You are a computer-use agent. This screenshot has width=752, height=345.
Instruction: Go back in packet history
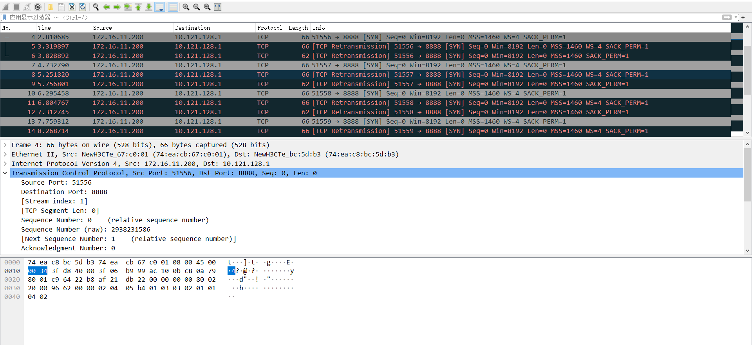pos(107,7)
